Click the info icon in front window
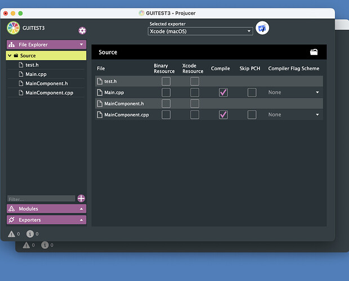 point(30,234)
